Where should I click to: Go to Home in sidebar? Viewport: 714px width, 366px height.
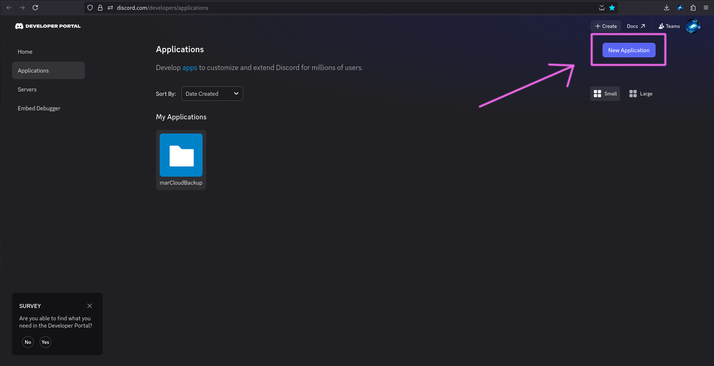[48, 52]
